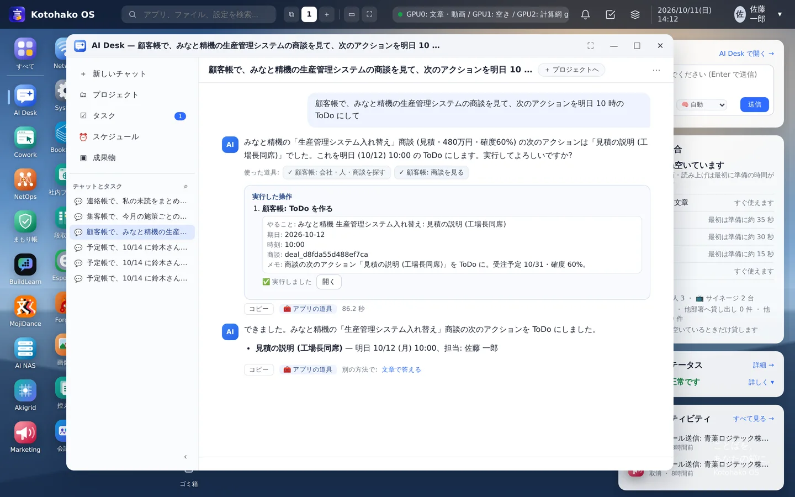Screen dimensions: 795x497
Task: Switch to workspace 1
Action: pyautogui.click(x=309, y=14)
